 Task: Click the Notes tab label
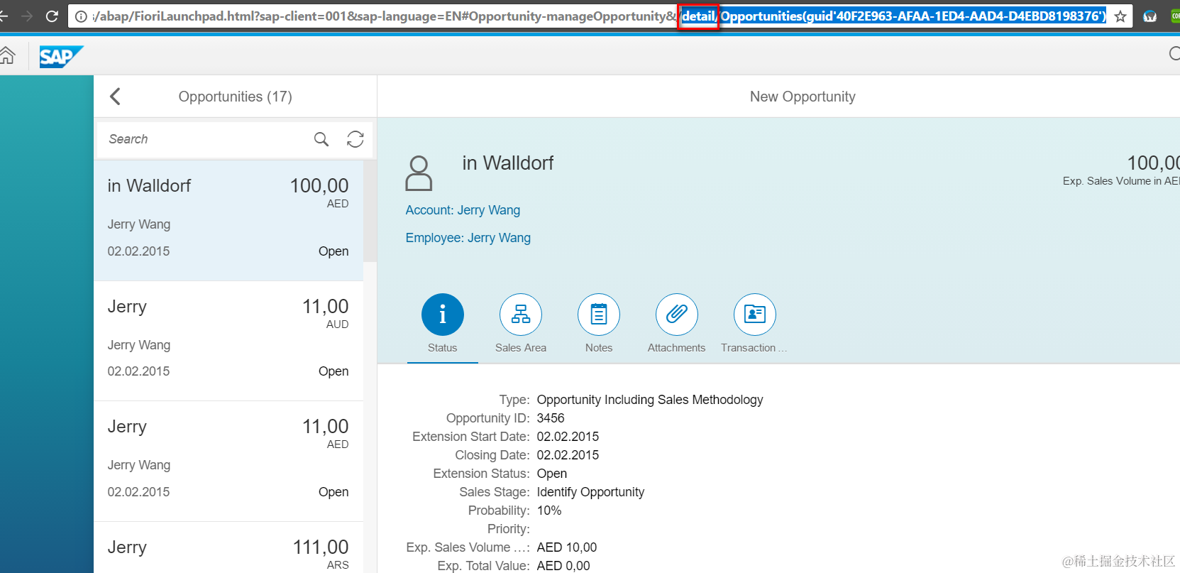[x=599, y=348]
